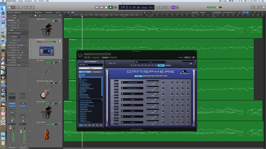Click the shuffle button in browser footer
Image resolution: width=266 pixels, height=149 pixels.
(85, 125)
